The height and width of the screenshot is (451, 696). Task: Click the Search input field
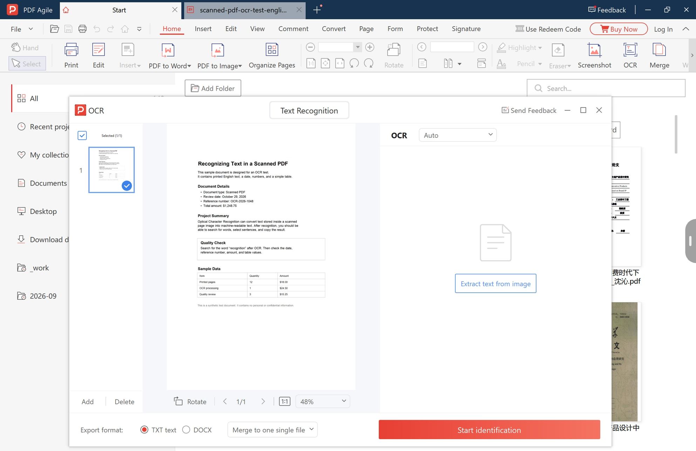[x=606, y=88]
